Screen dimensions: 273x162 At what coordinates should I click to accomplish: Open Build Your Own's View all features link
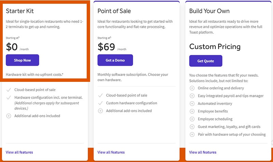point(203,152)
